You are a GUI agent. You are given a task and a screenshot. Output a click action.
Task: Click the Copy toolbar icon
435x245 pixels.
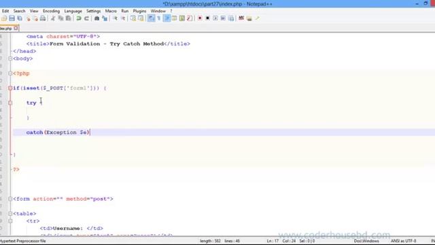(60, 18)
